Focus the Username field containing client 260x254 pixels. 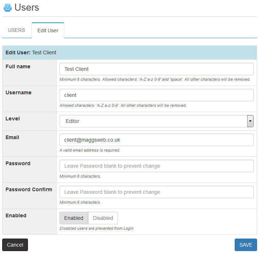point(156,95)
